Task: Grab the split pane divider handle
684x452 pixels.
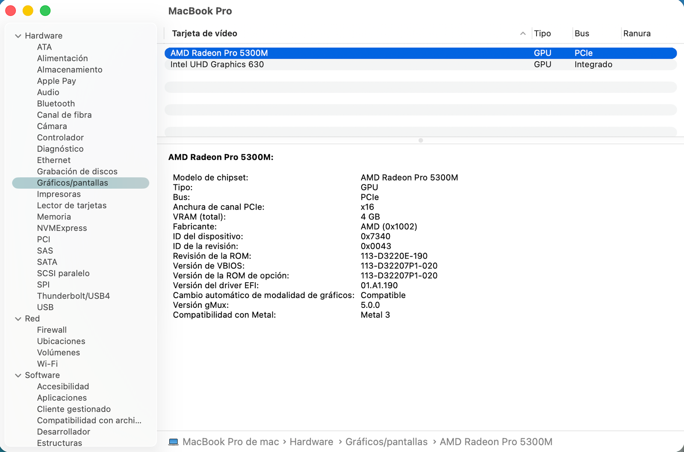Action: click(421, 140)
